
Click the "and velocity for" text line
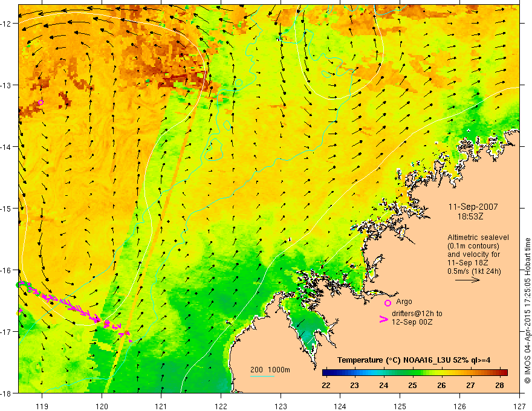click(x=473, y=254)
